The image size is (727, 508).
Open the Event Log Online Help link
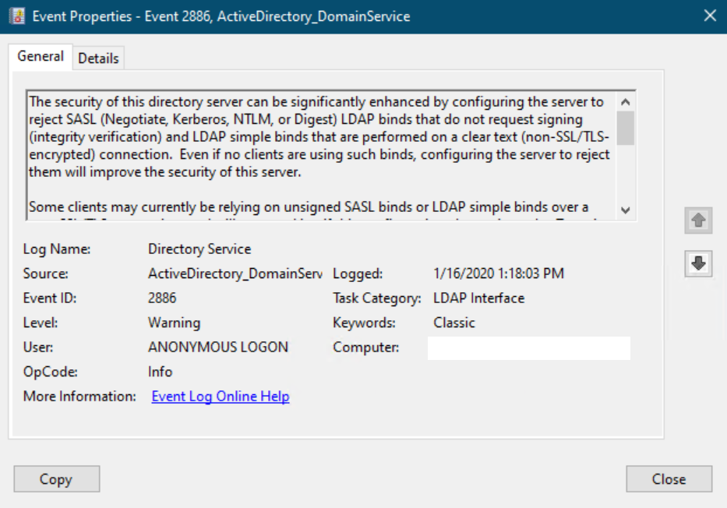click(x=221, y=397)
